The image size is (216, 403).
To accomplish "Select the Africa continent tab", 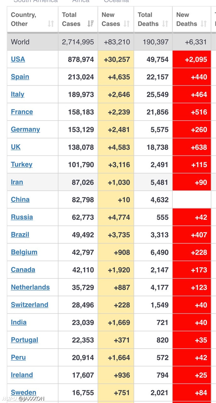I will click(x=81, y=1).
